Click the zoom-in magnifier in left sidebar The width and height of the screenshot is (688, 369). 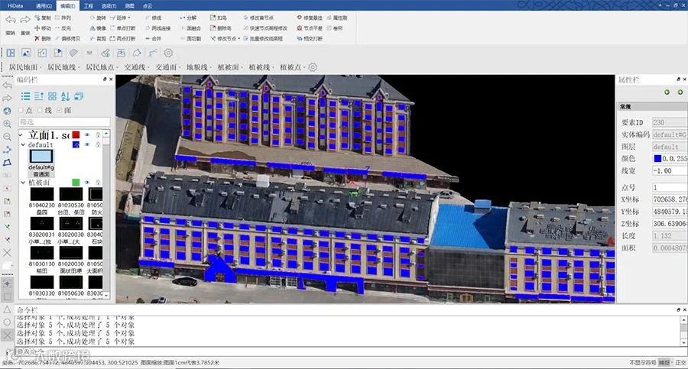[x=7, y=125]
